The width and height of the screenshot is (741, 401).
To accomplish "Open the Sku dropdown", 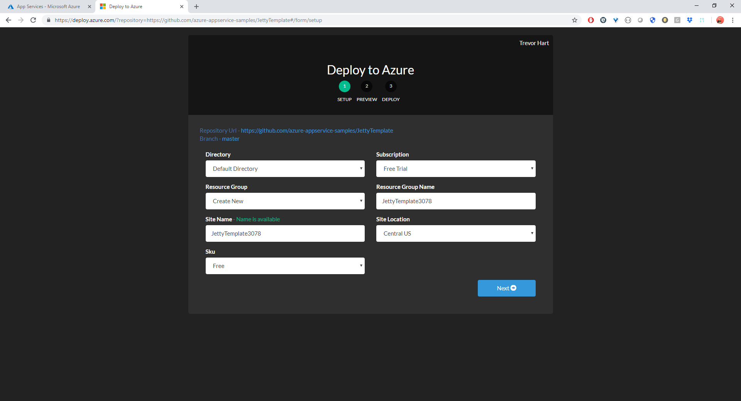I will [285, 266].
